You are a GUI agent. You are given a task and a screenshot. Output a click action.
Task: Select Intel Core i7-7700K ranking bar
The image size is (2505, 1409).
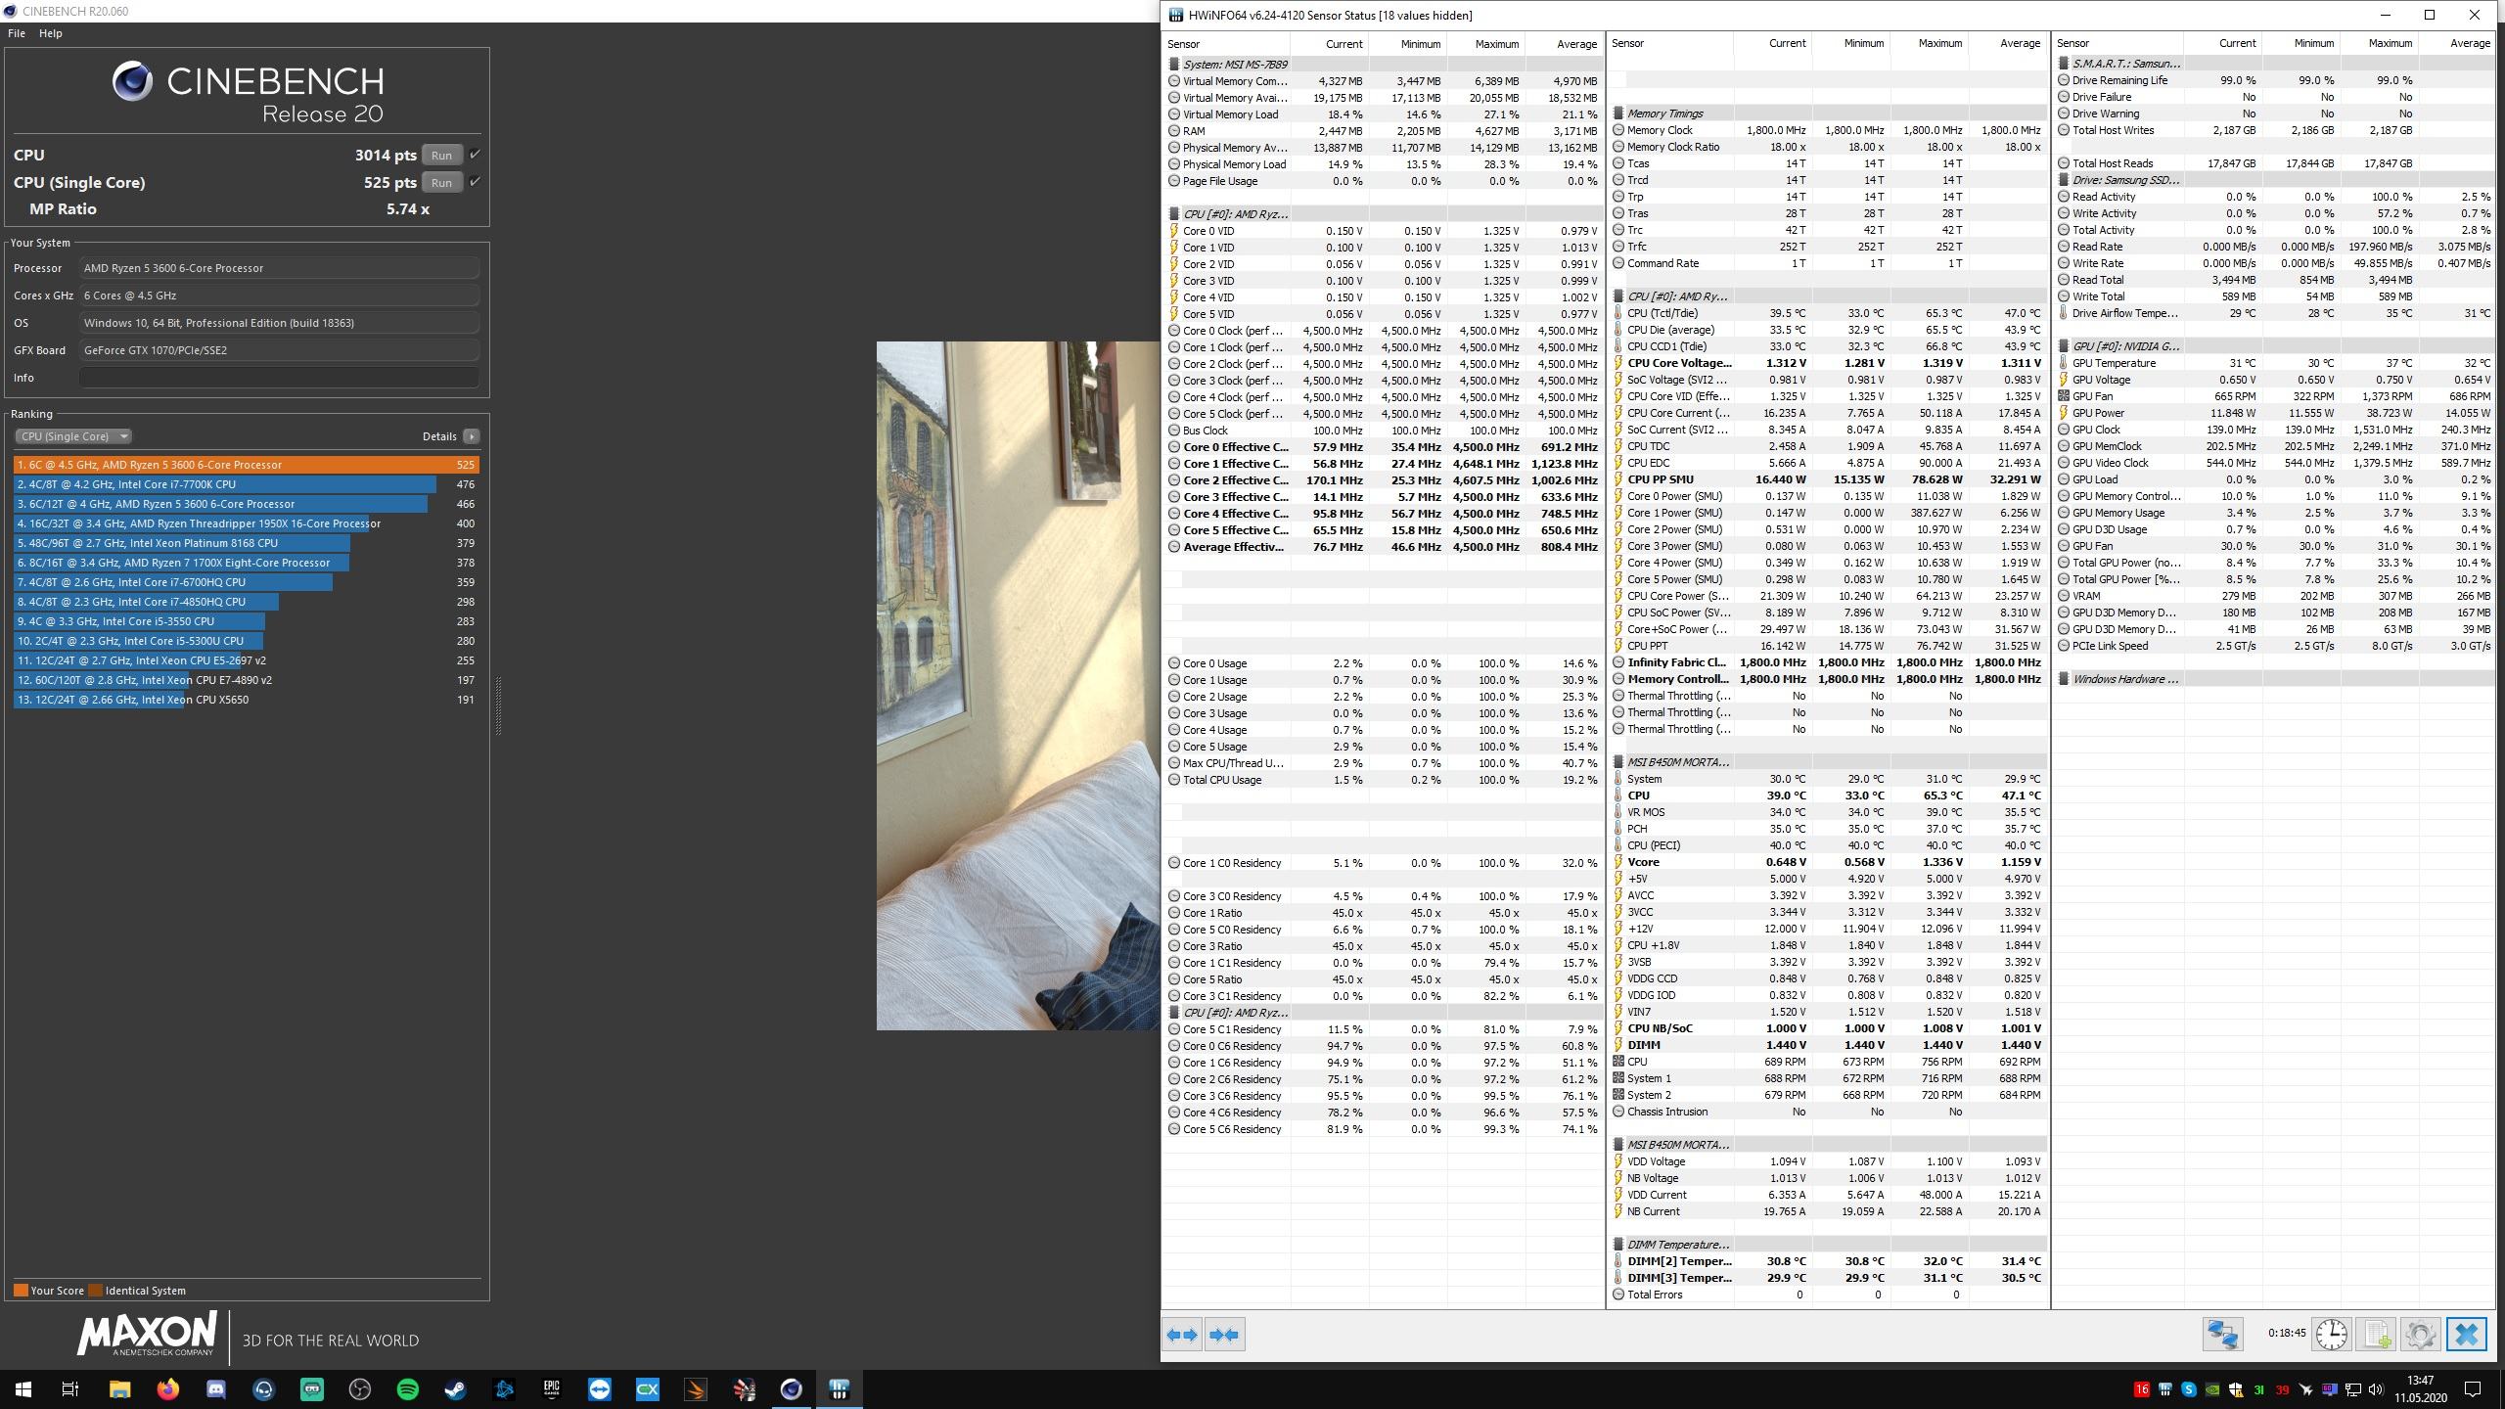coord(247,484)
